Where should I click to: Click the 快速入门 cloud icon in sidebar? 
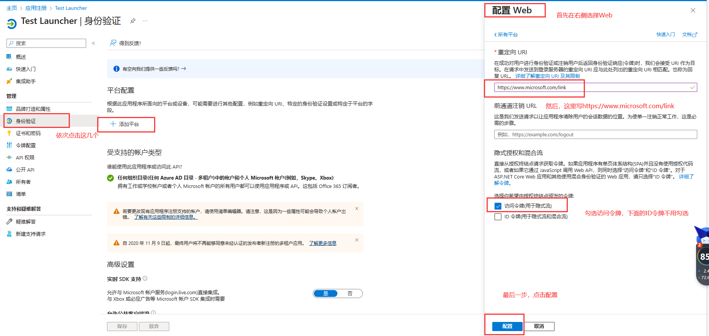pos(9,69)
